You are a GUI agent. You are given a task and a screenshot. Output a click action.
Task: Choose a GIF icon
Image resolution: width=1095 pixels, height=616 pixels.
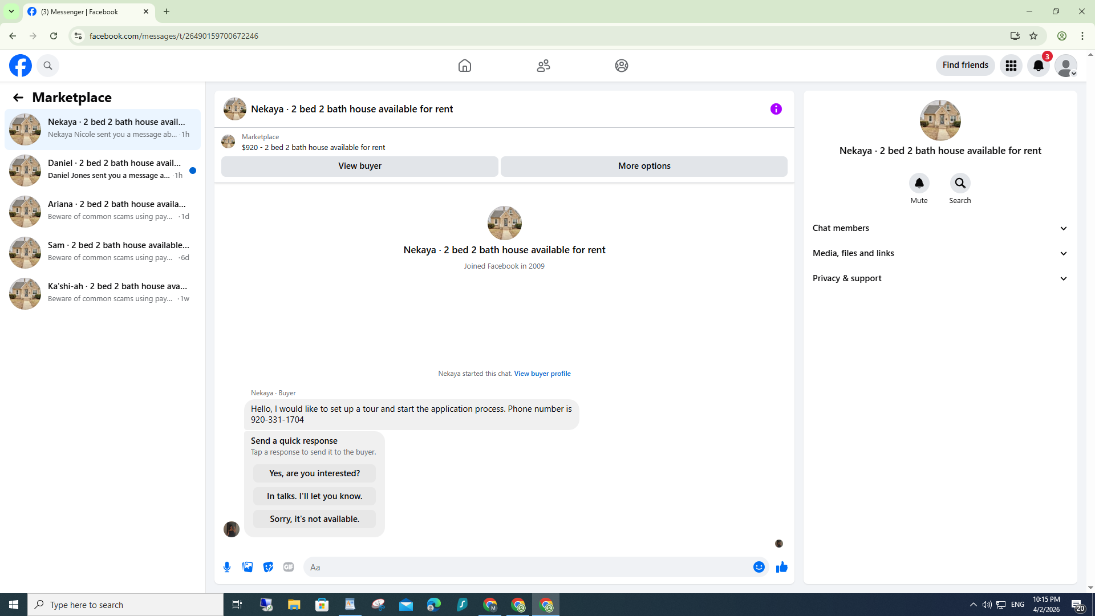point(289,567)
